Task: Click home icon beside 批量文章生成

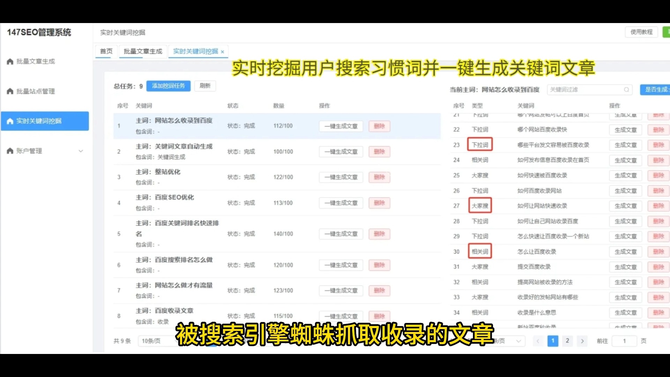Action: (10, 61)
